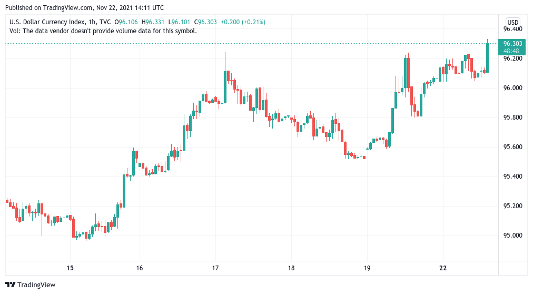
Task: Click the Vol indicator message text
Action: pyautogui.click(x=103, y=31)
